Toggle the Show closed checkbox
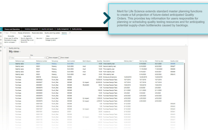This screenshot has width=208, height=130. click(59, 58)
